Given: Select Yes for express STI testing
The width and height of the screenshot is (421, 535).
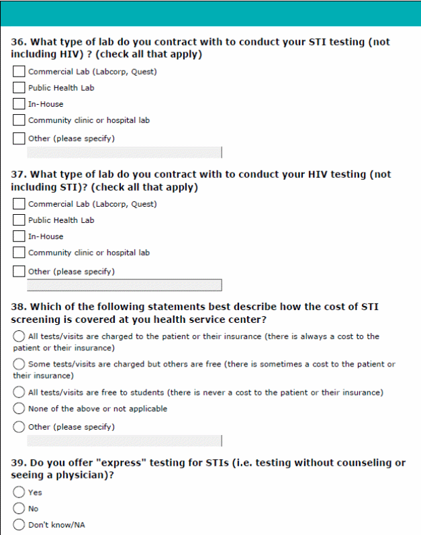Looking at the screenshot, I should (x=19, y=493).
